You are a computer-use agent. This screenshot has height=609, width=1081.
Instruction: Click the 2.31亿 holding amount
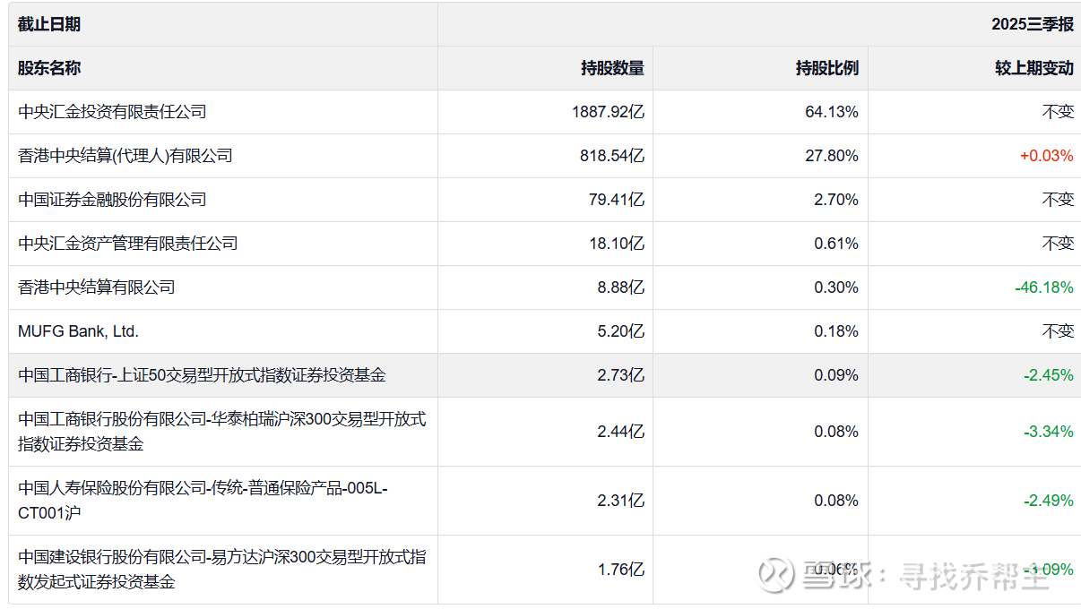tap(621, 501)
